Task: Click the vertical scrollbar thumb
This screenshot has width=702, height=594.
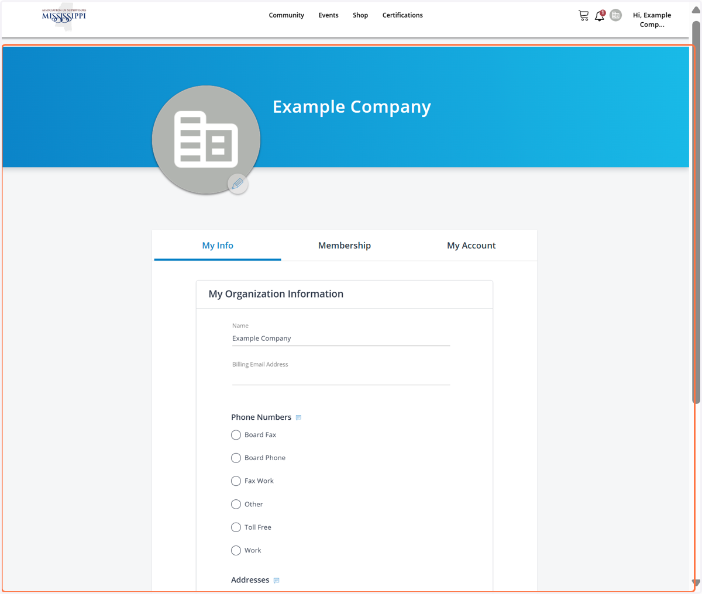Action: pos(696,212)
